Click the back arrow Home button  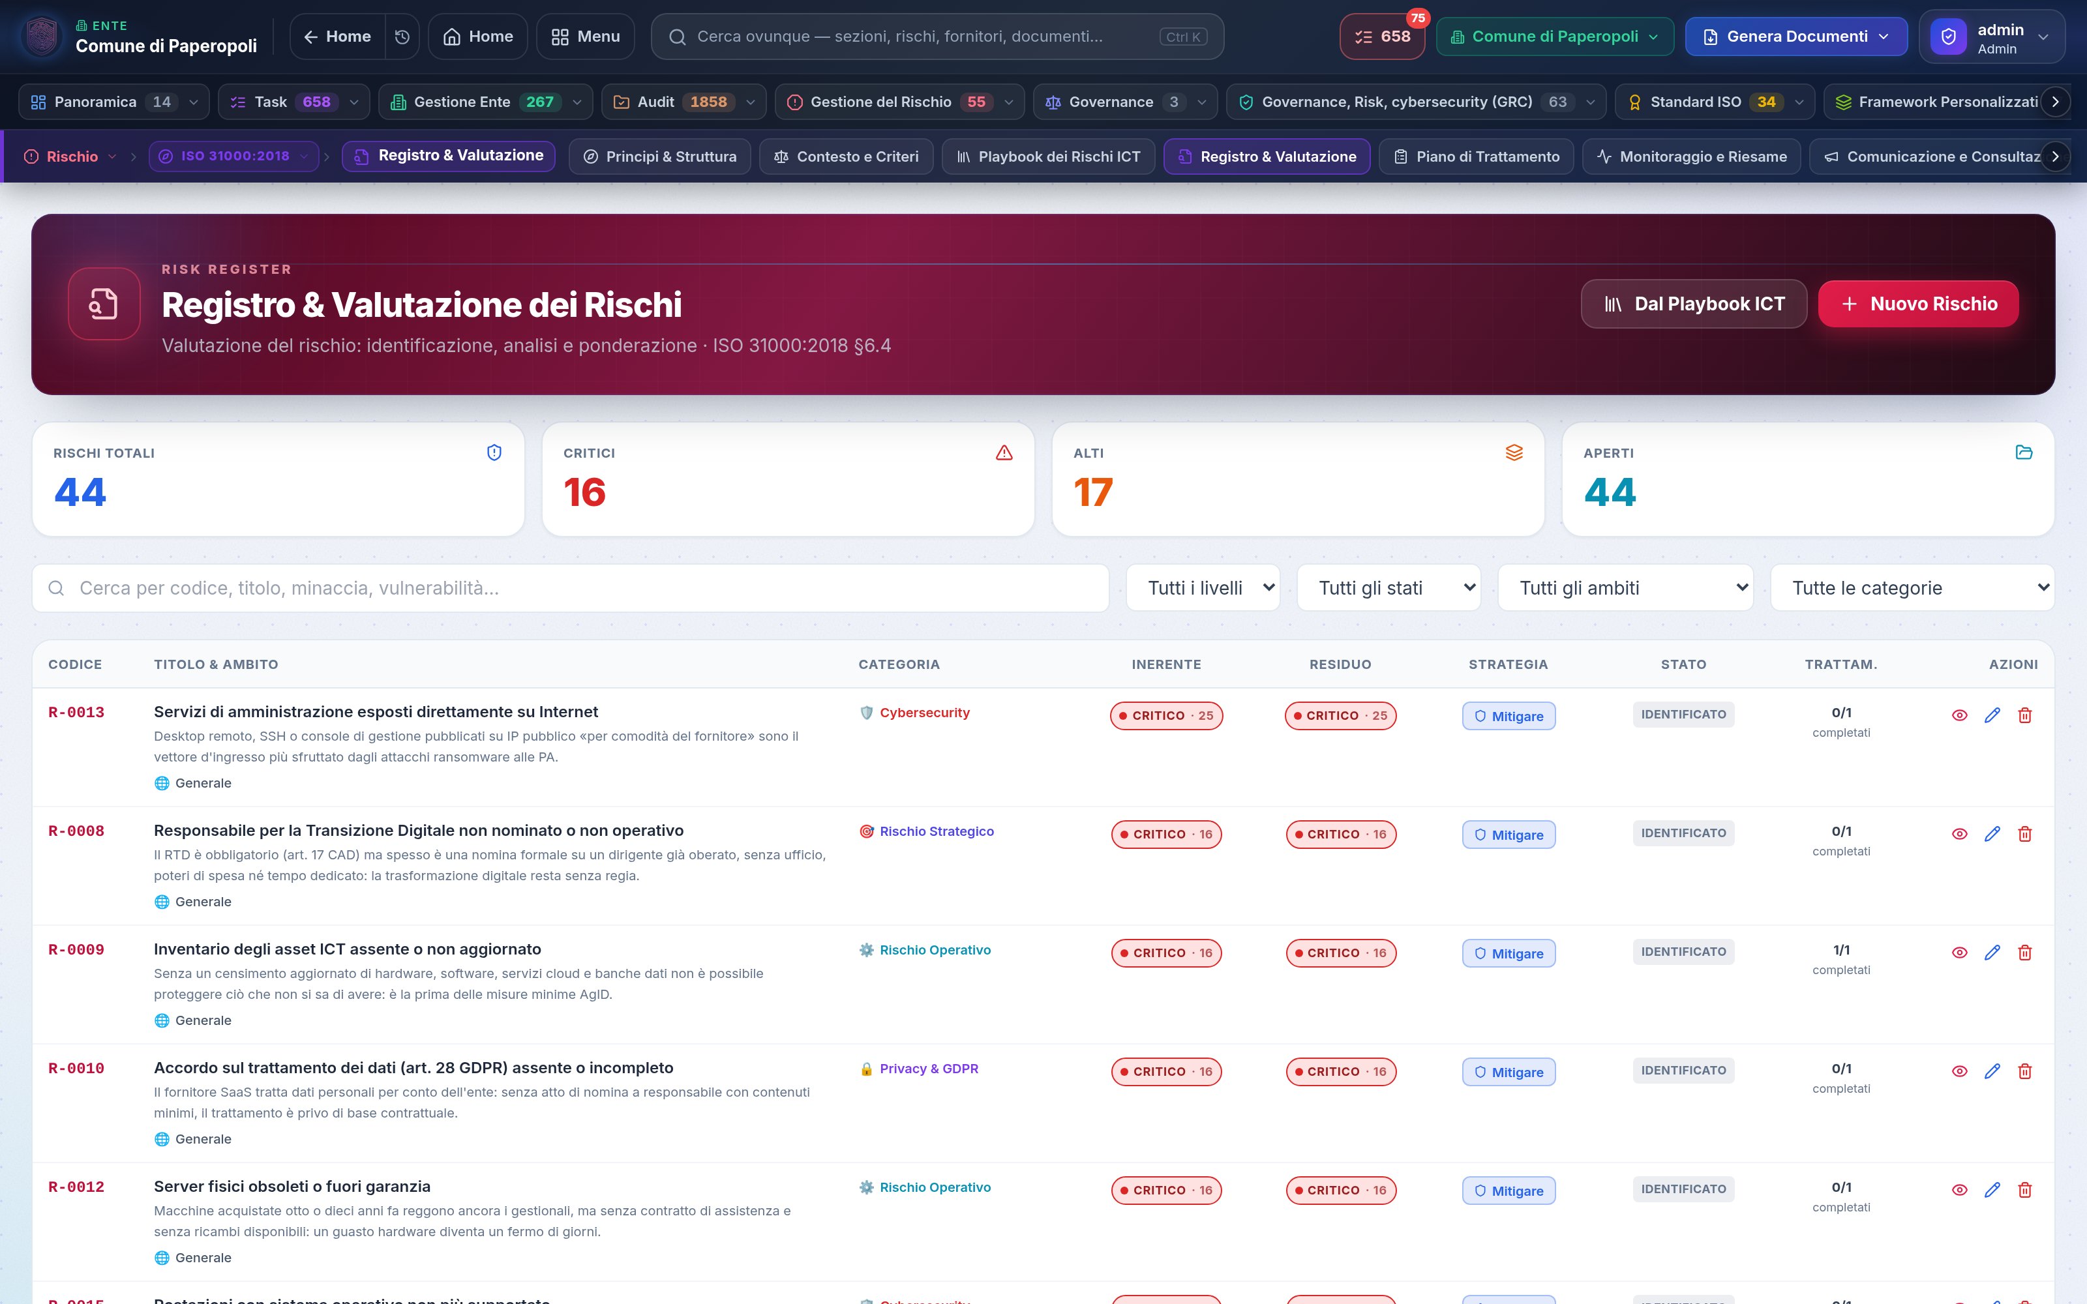pos(337,37)
